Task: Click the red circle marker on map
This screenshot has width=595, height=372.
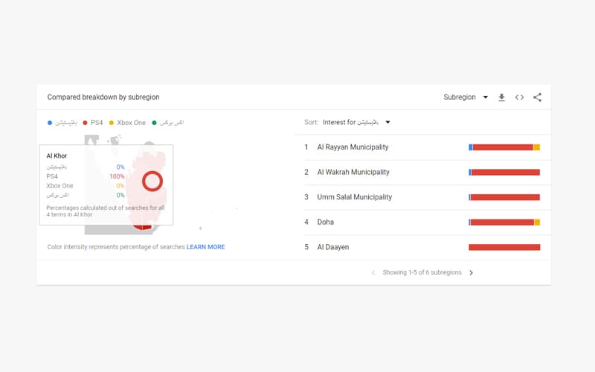Action: pos(152,181)
